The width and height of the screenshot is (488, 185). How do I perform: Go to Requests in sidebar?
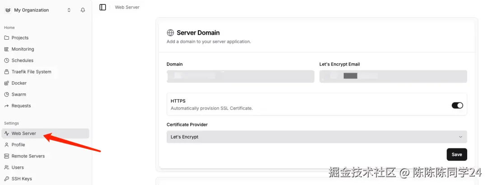(21, 106)
